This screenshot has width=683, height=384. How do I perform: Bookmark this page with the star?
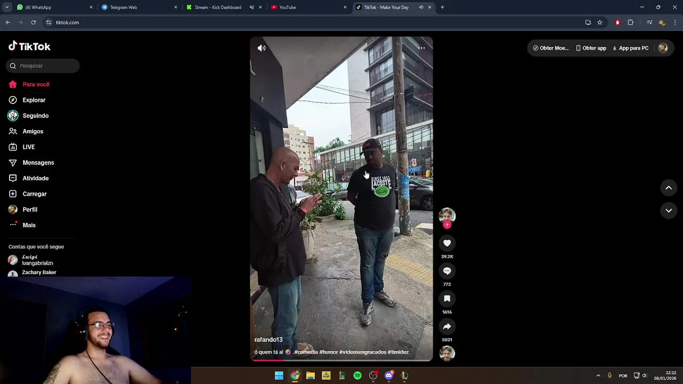[600, 22]
